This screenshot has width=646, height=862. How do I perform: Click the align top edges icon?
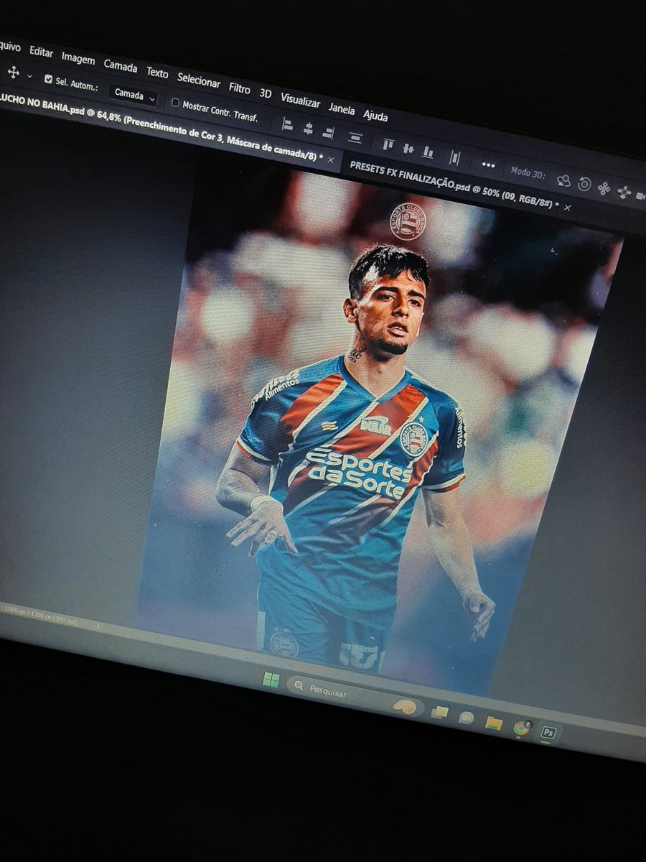[x=388, y=144]
